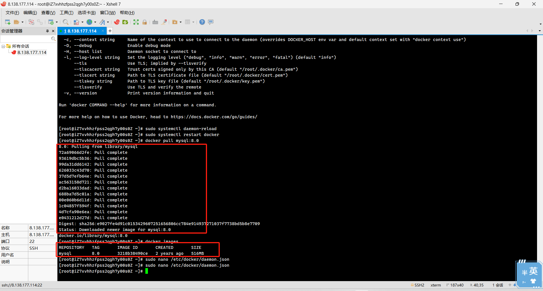Click the 主机 property label
Image resolution: width=543 pixels, height=291 pixels.
coord(5,235)
